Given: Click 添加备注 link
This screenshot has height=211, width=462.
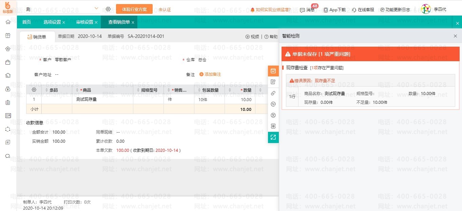Looking at the screenshot, I should pyautogui.click(x=210, y=74).
